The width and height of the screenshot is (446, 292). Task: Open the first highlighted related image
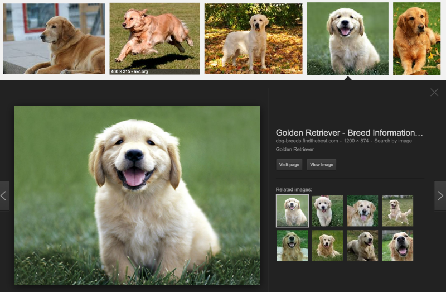292,211
